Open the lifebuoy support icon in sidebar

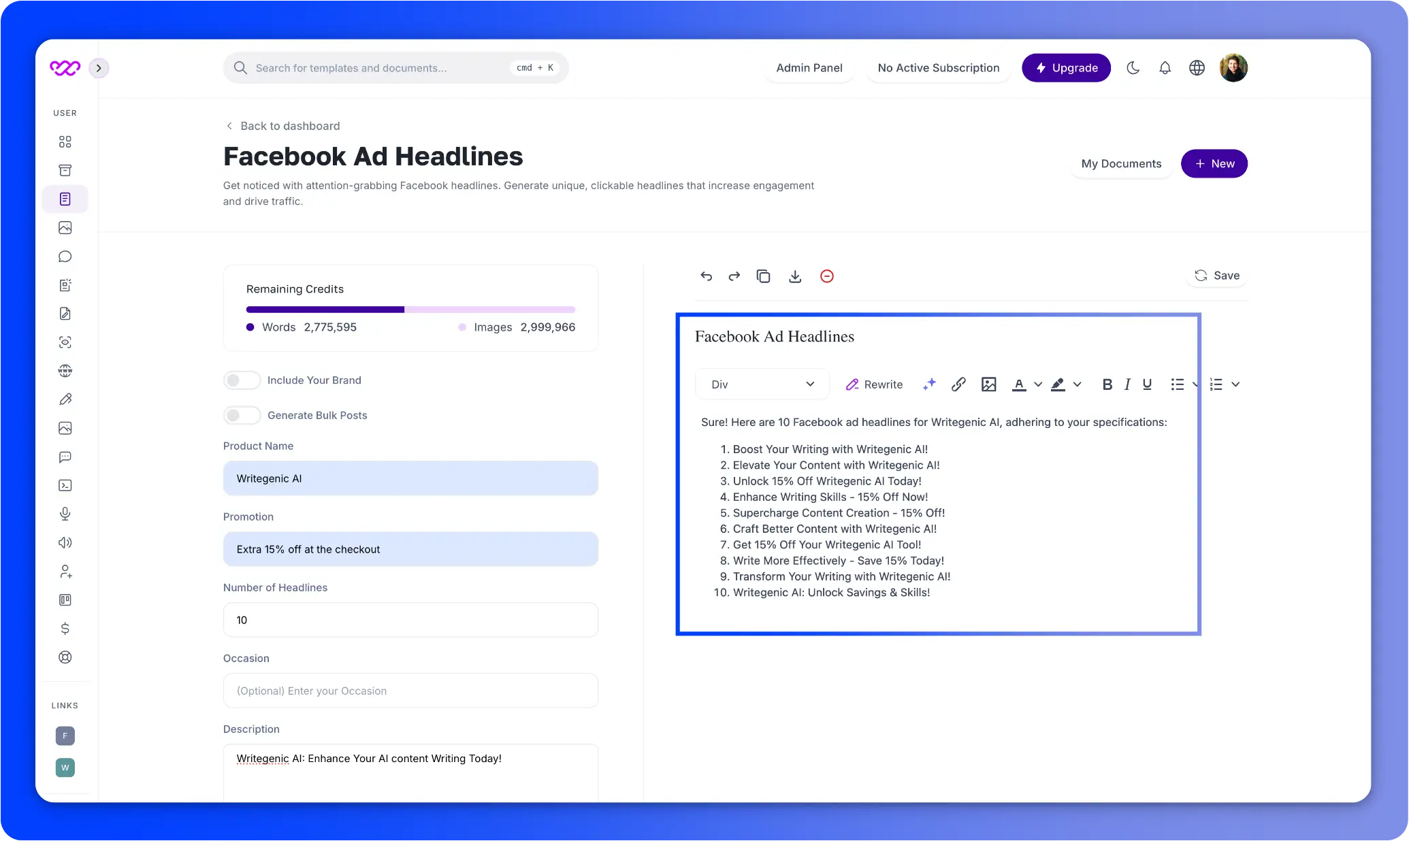click(x=65, y=657)
